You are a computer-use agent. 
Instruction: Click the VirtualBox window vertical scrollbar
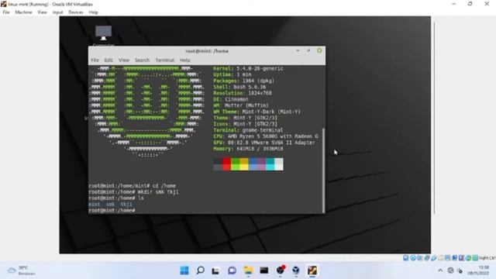tap(434, 118)
